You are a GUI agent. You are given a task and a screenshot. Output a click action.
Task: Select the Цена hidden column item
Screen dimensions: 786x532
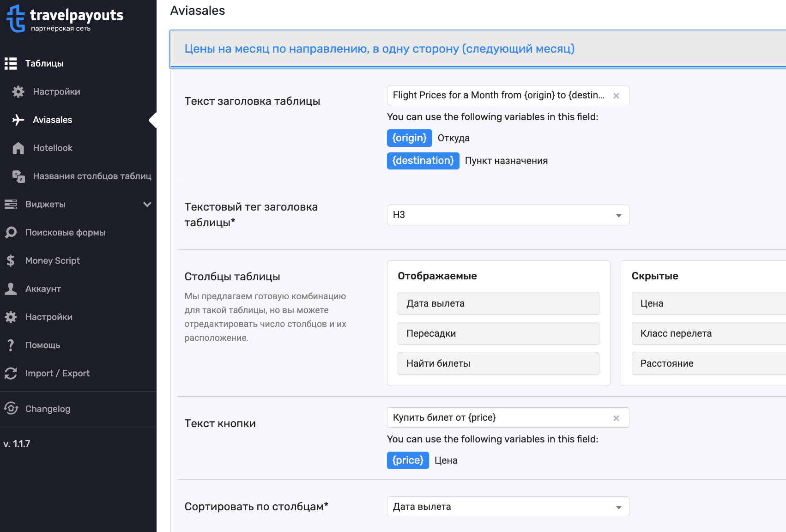click(709, 303)
